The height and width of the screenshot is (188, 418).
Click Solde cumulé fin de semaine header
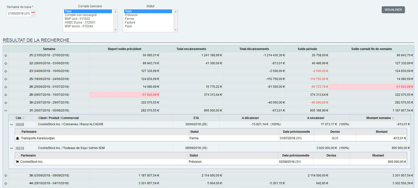(x=372, y=49)
